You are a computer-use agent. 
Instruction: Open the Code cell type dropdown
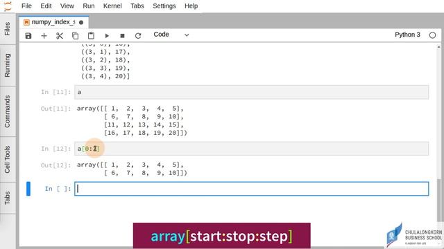click(x=171, y=35)
